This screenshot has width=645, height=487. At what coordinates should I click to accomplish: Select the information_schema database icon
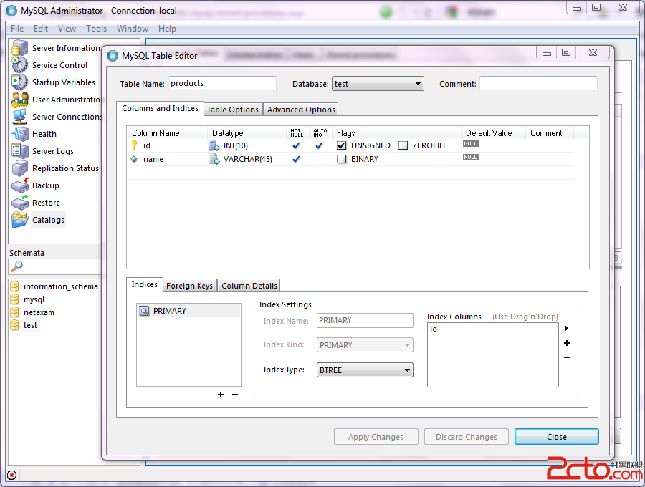(15, 286)
